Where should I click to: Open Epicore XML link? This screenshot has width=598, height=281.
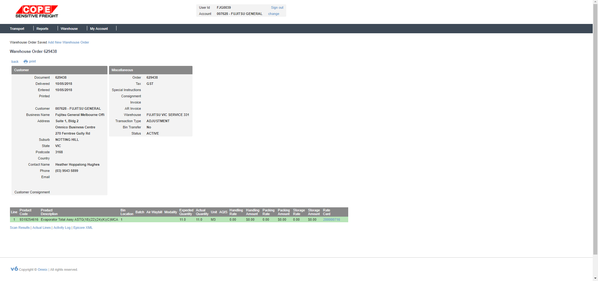click(83, 228)
